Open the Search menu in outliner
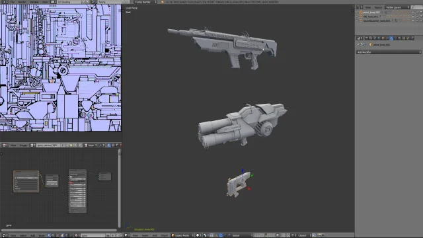Screen dimensions: 423x238 (378, 7)
